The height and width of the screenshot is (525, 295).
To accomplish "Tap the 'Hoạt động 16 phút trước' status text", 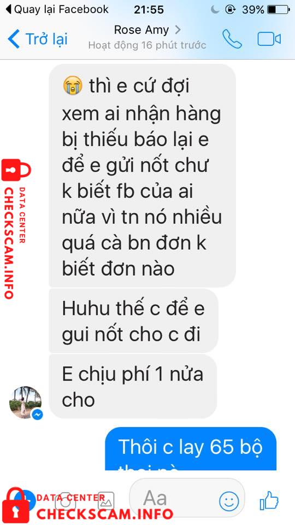I will click(x=147, y=45).
